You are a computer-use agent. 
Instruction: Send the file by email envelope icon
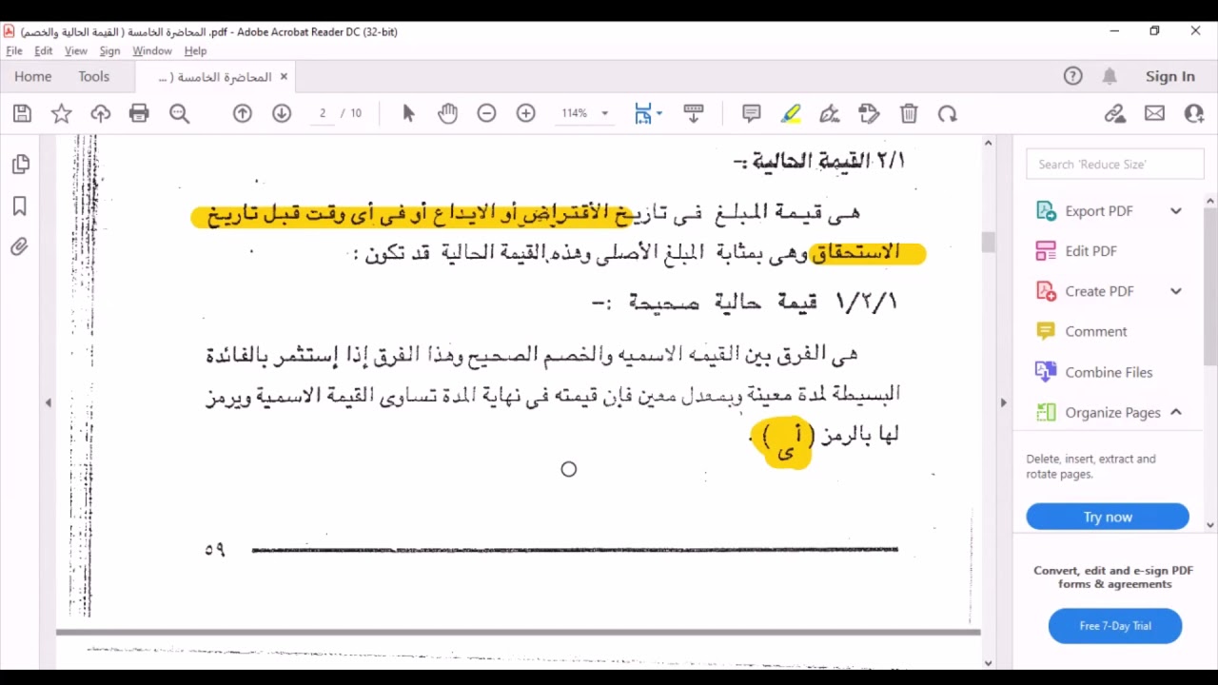1154,113
